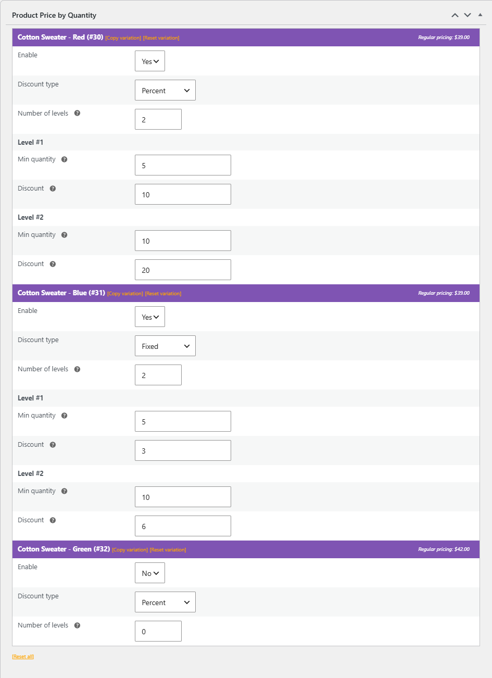Show help for Blue Level #1 Min quantity
This screenshot has height=678, width=492.
coord(65,416)
